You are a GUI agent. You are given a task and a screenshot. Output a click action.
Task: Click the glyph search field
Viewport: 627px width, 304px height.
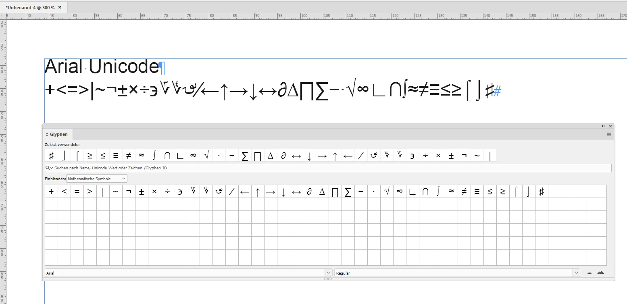tap(328, 168)
